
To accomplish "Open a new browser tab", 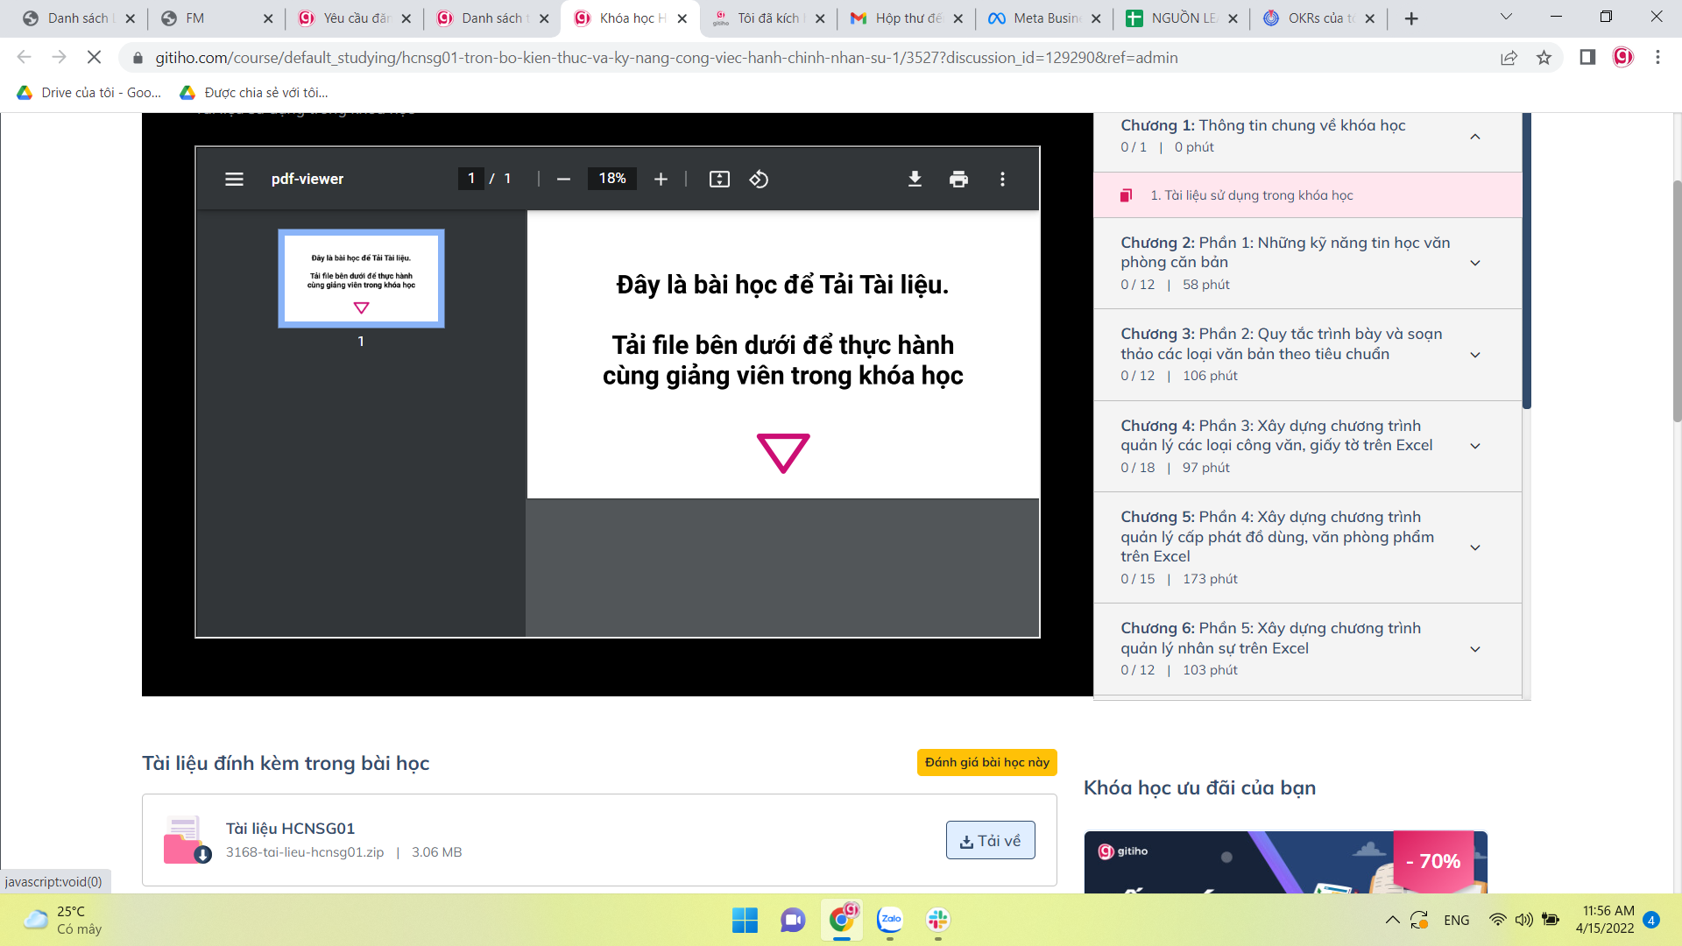I will pos(1411,18).
